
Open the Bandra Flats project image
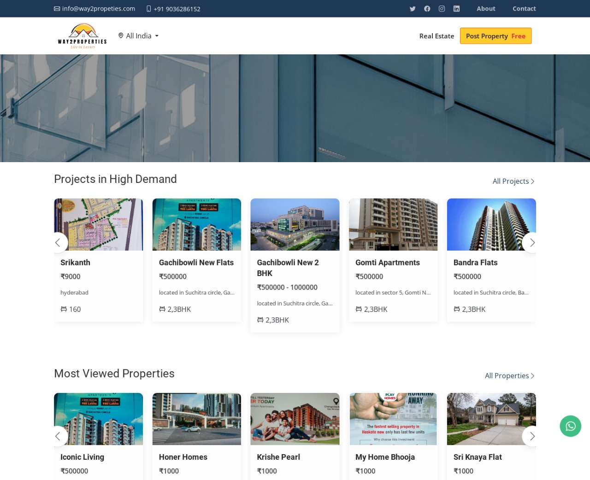click(491, 224)
